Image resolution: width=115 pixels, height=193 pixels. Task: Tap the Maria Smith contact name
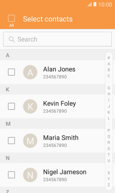coord(61,138)
